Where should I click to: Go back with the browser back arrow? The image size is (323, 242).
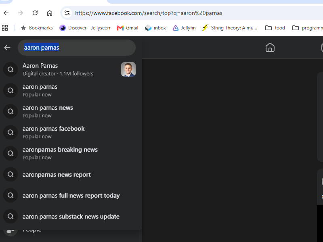pos(6,13)
